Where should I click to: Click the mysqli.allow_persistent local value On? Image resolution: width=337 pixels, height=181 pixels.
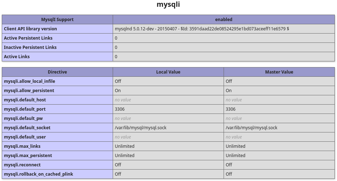point(118,91)
